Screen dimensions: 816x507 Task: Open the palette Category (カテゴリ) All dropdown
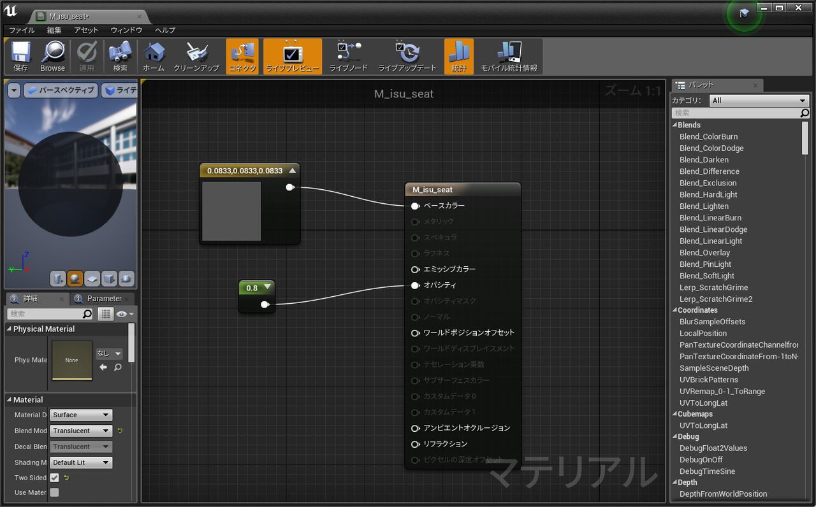[x=759, y=101]
